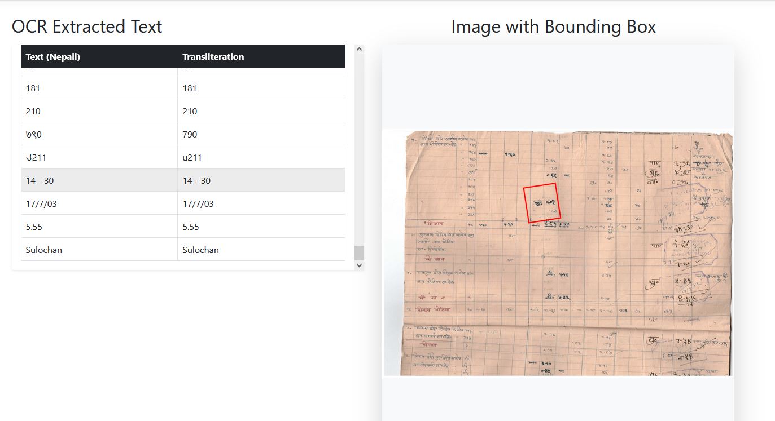775x421 pixels.
Task: Select the ७९0 Nepali text cell
Action: [99, 134]
